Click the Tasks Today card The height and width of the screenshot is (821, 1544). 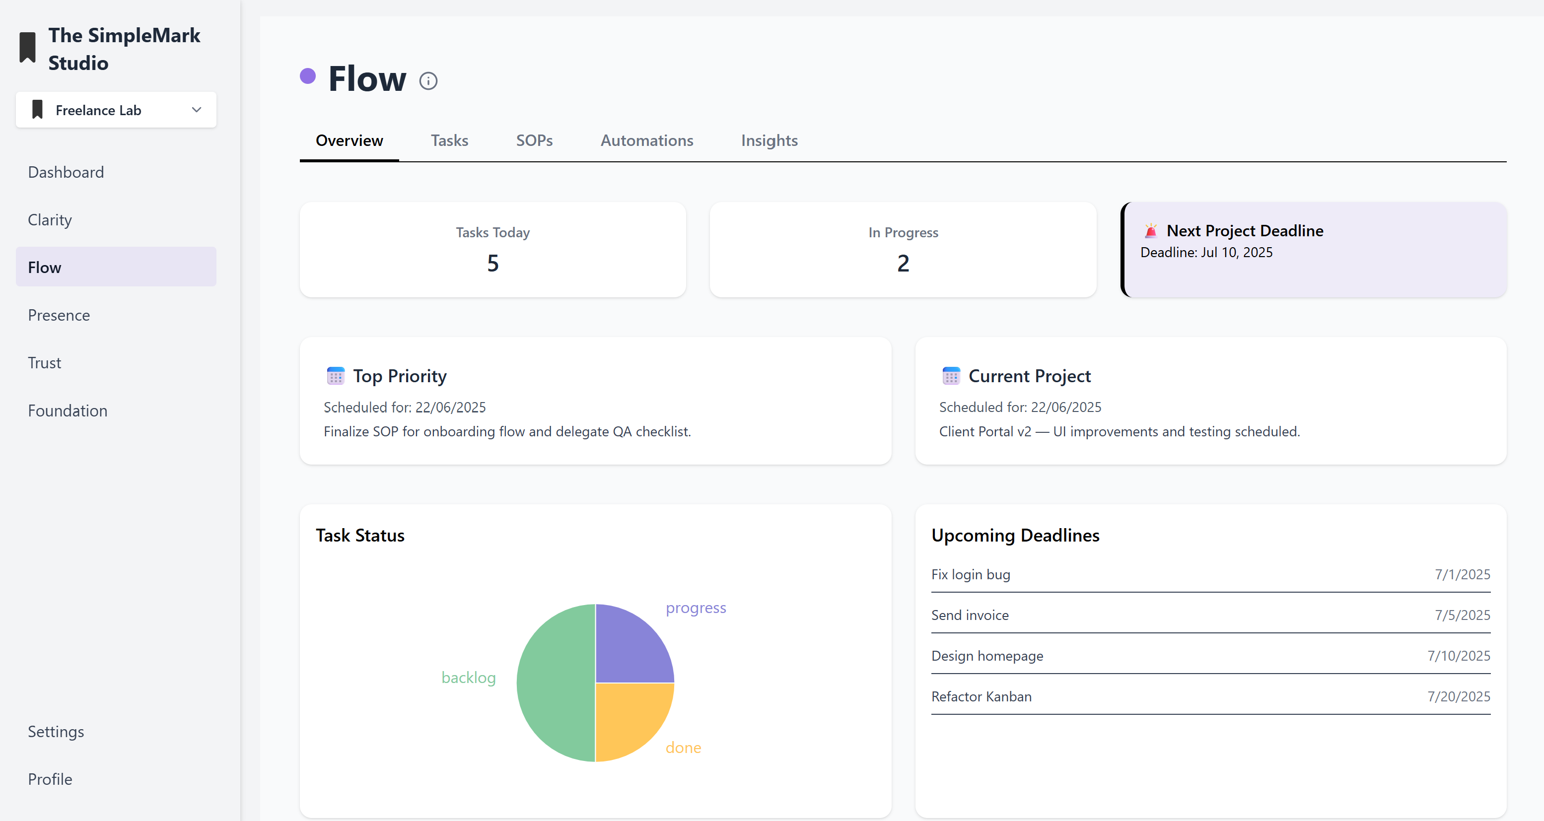pos(492,249)
